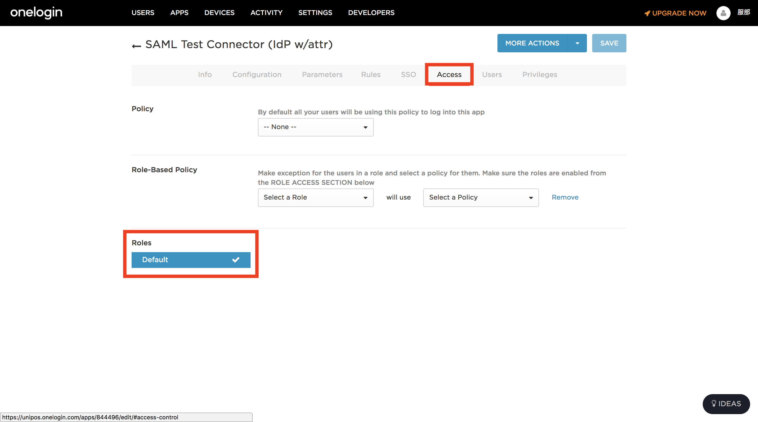Click the SAML Test Connector page title

point(239,45)
